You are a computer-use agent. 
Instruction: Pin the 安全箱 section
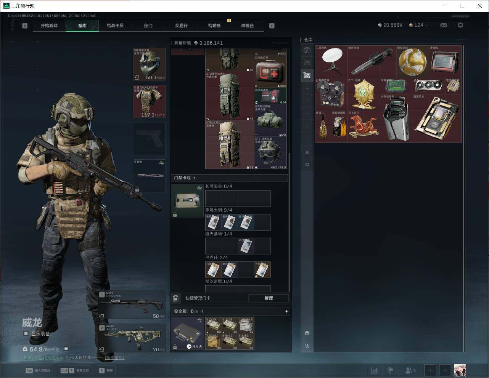coord(286,311)
